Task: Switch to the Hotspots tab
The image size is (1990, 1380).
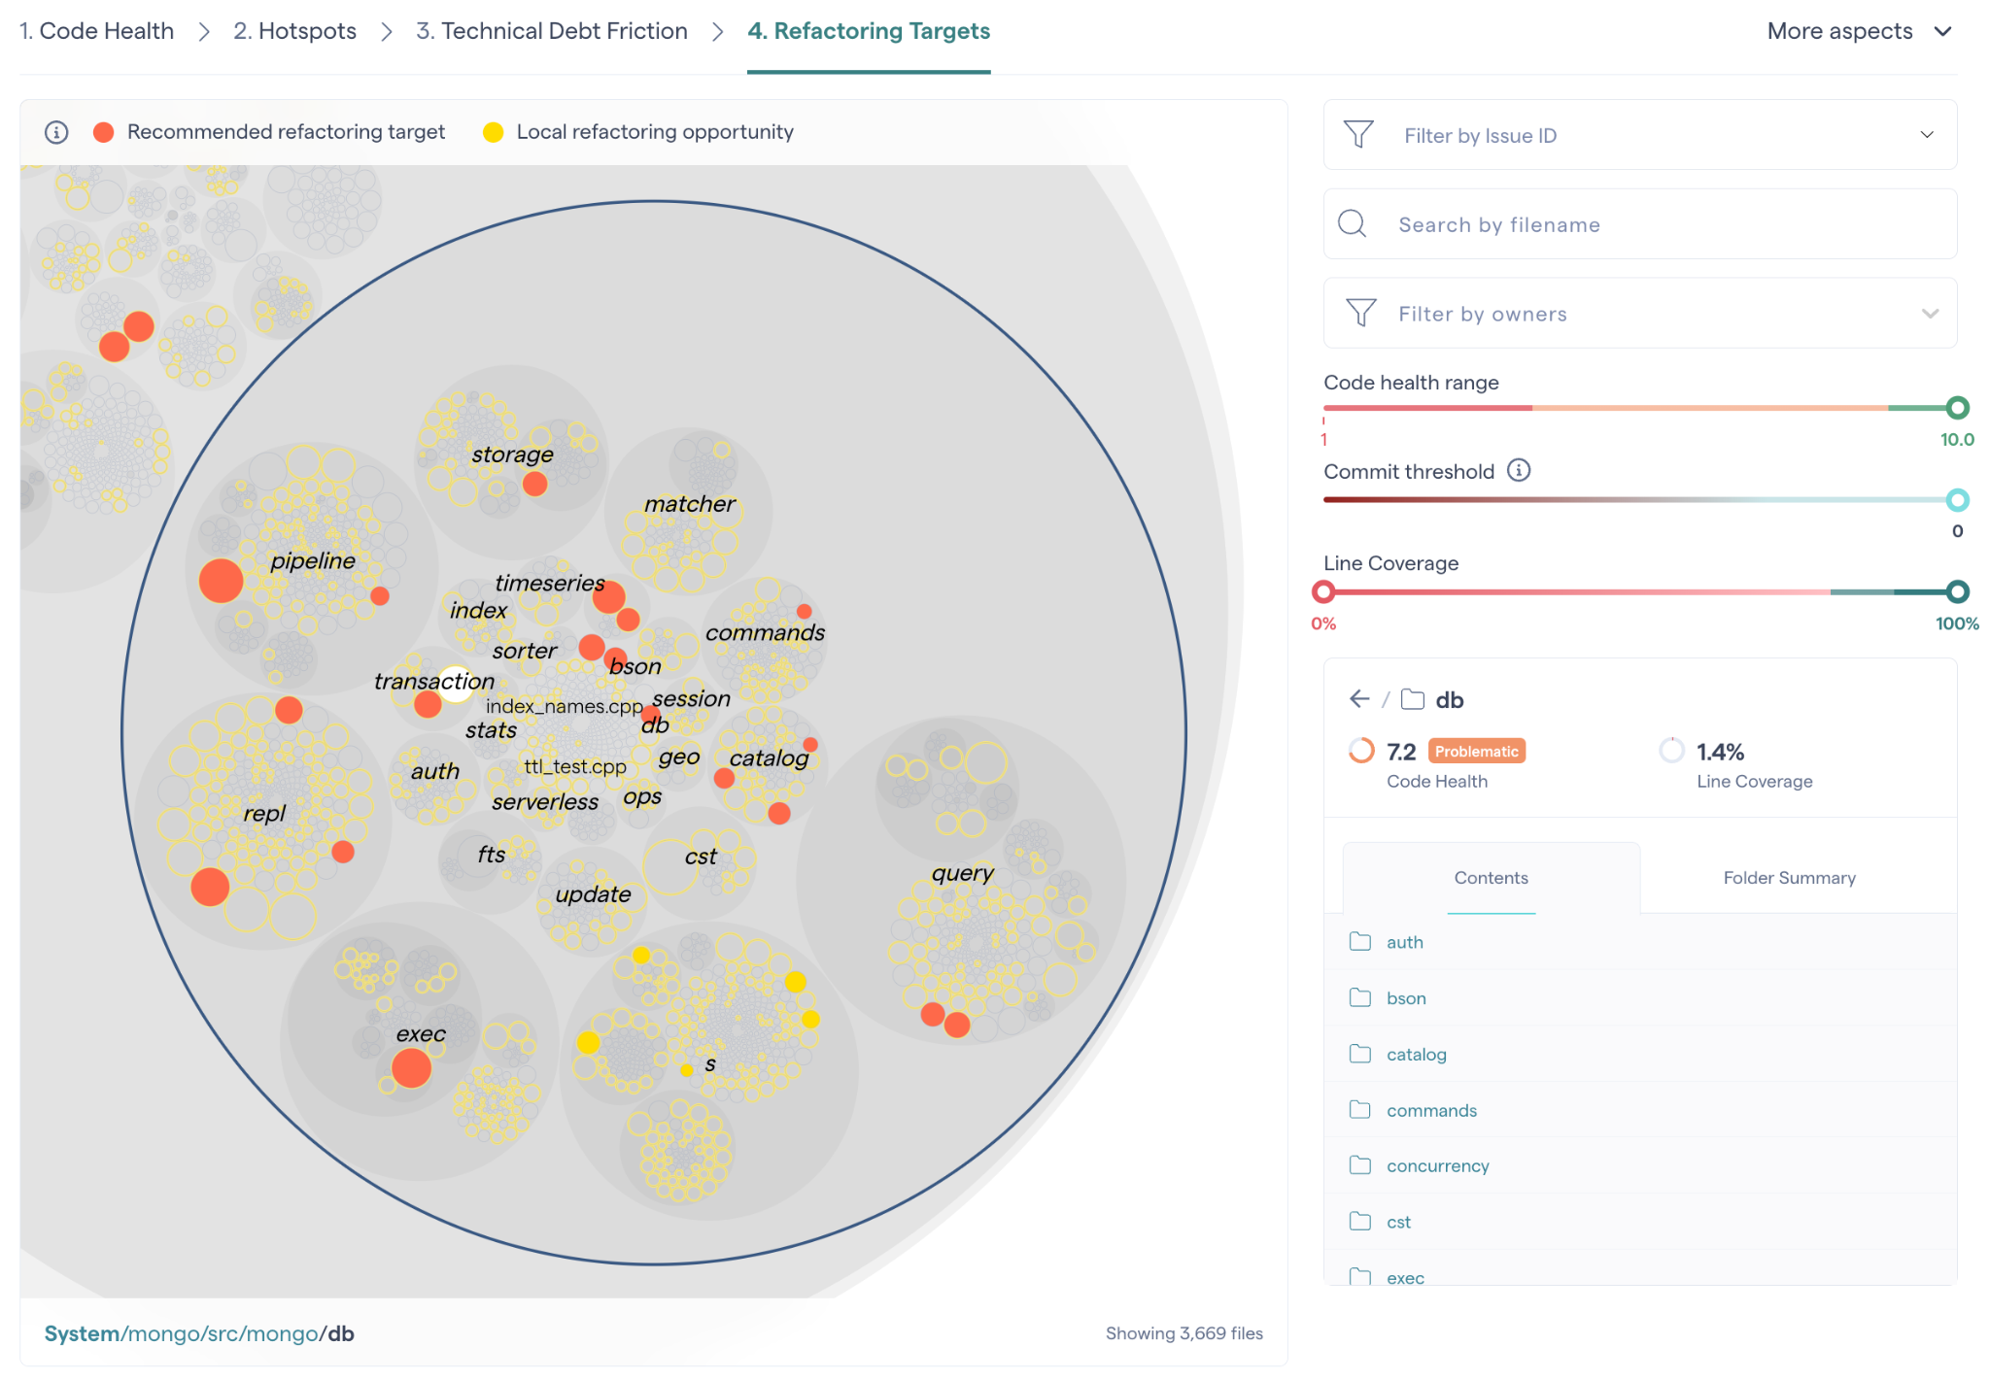Action: pyautogui.click(x=294, y=31)
